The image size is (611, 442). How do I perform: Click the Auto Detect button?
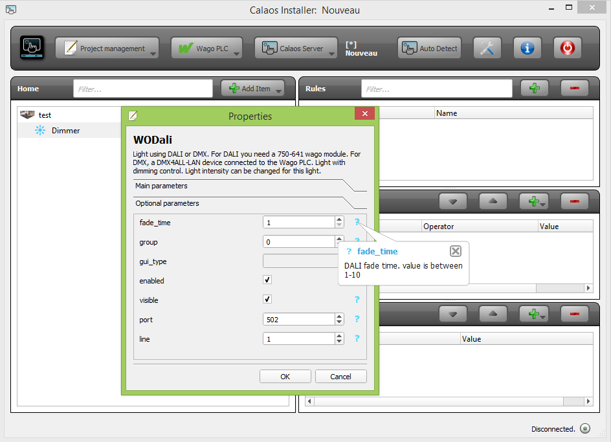[x=429, y=48]
